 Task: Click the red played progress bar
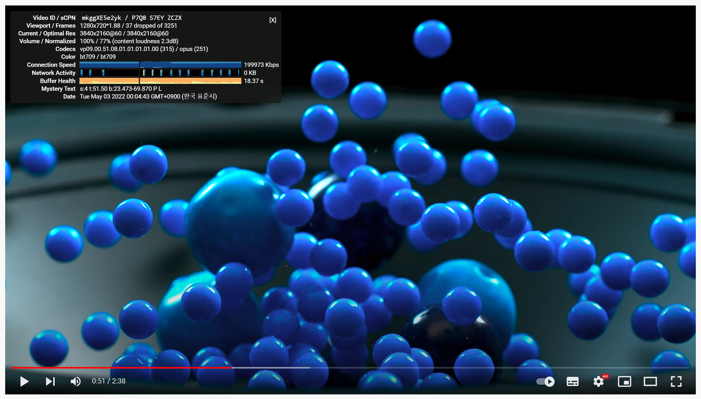(x=121, y=368)
